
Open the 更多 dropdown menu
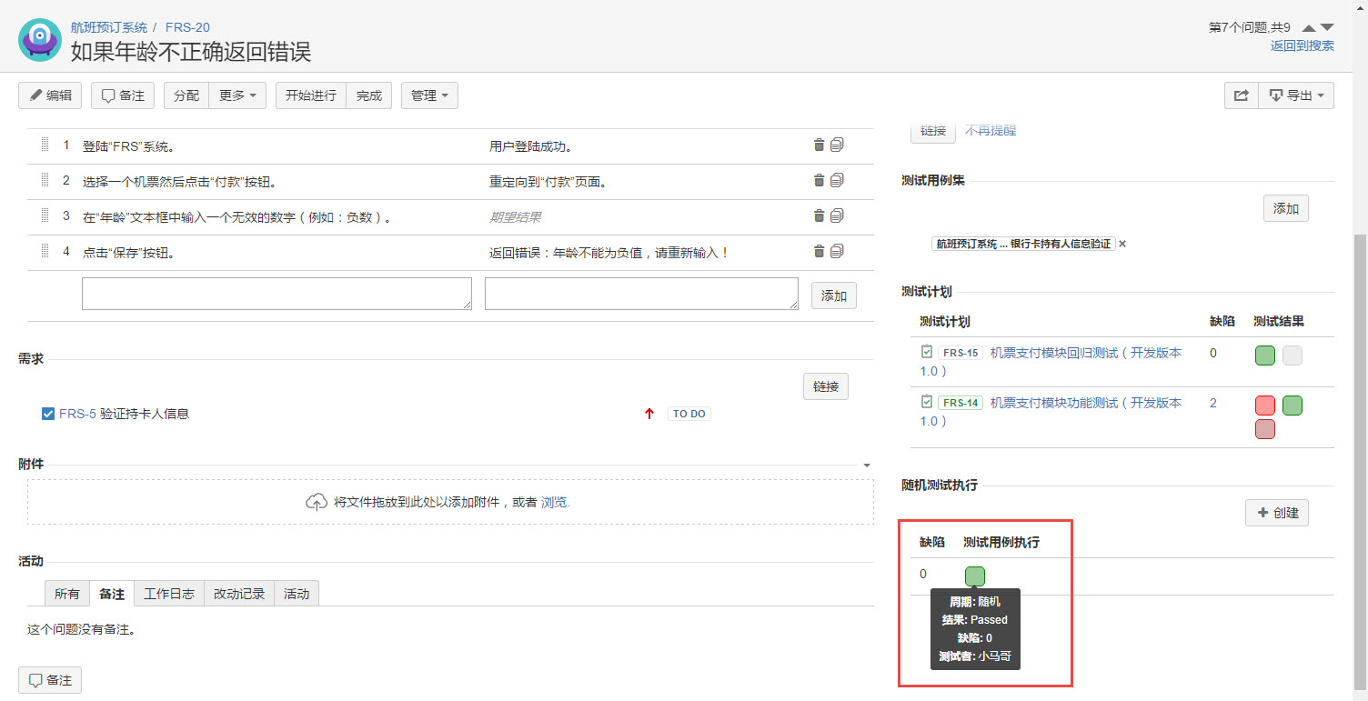click(x=237, y=95)
